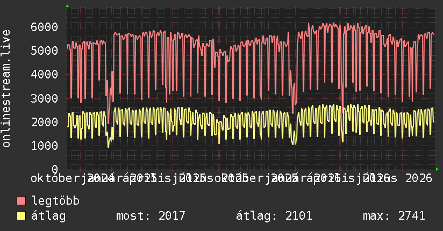Click the most: 2017 statistic

point(151,216)
